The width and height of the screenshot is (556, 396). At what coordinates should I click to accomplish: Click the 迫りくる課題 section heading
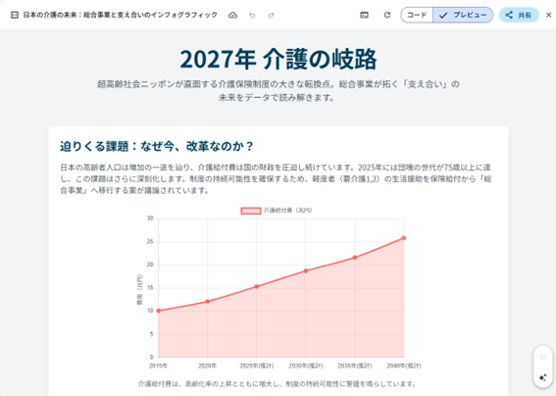point(157,146)
